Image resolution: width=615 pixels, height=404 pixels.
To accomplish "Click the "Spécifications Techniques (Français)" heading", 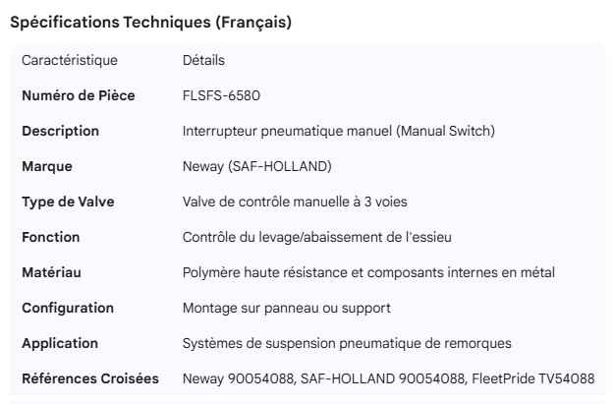I will [150, 23].
